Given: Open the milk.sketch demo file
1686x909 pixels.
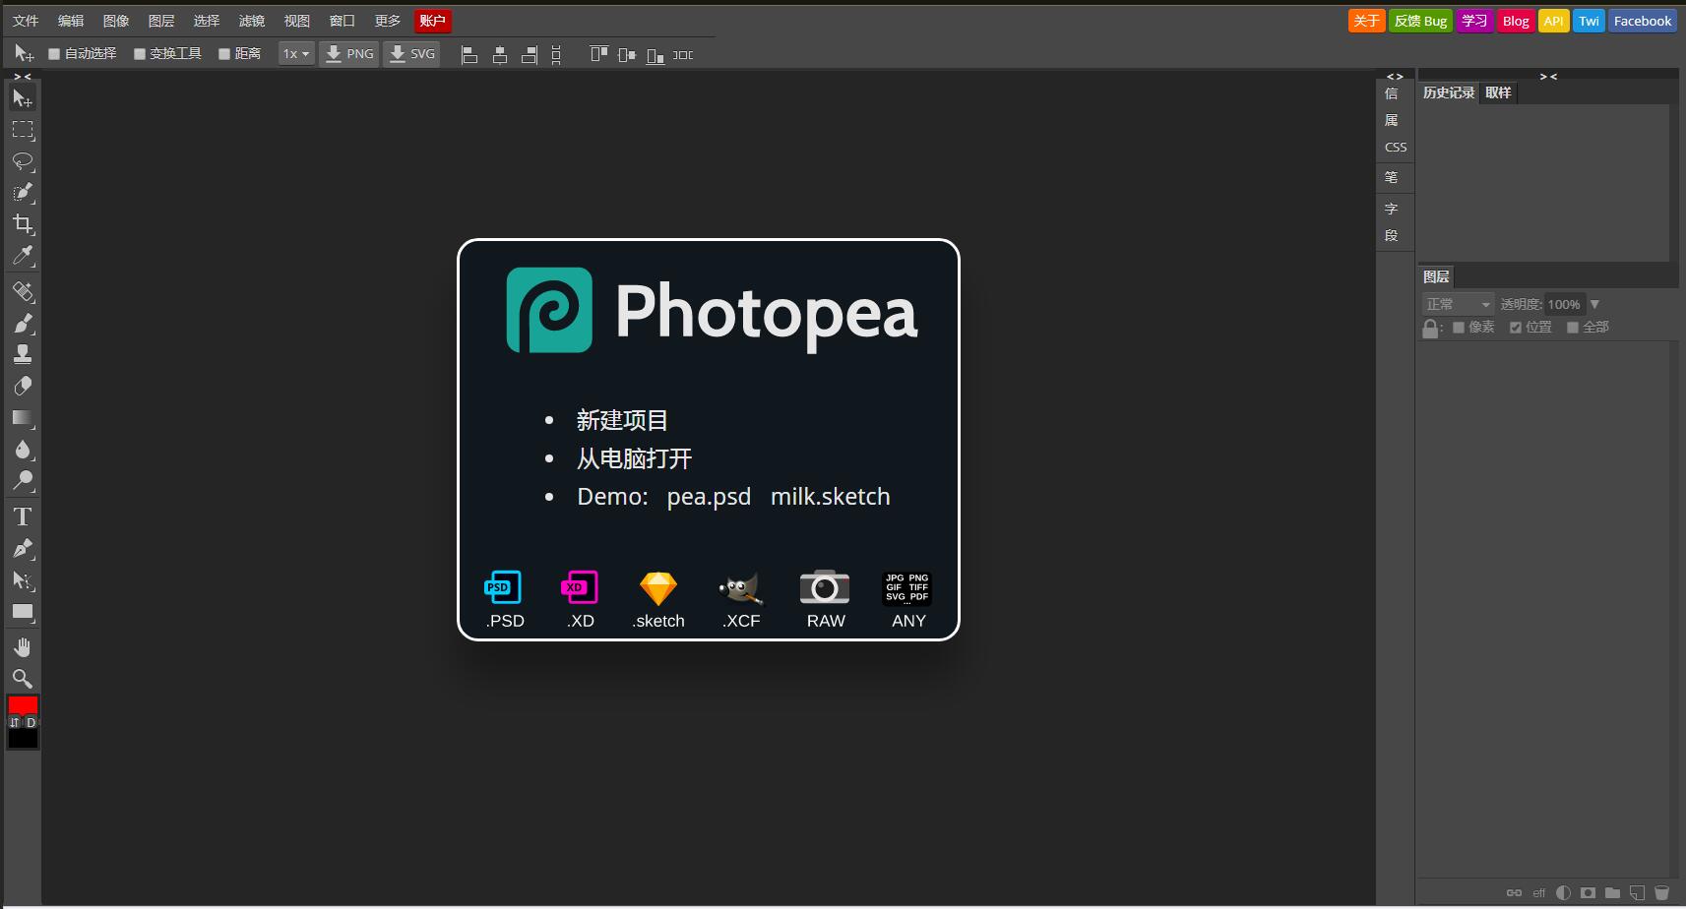Looking at the screenshot, I should pos(830,497).
